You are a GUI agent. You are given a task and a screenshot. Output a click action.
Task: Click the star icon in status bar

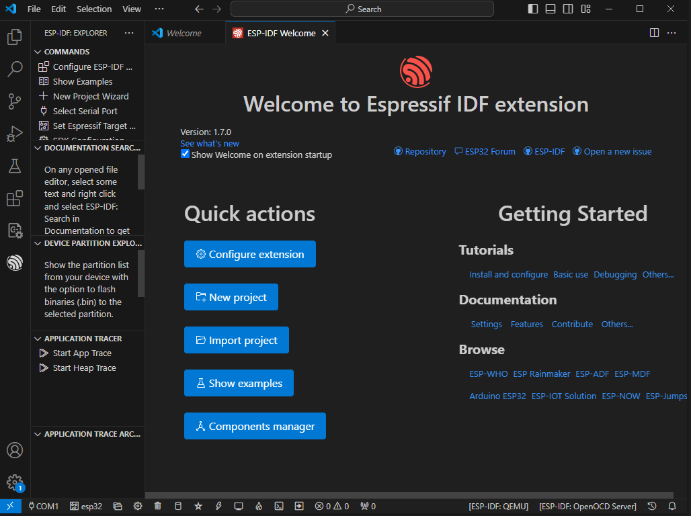coord(198,506)
